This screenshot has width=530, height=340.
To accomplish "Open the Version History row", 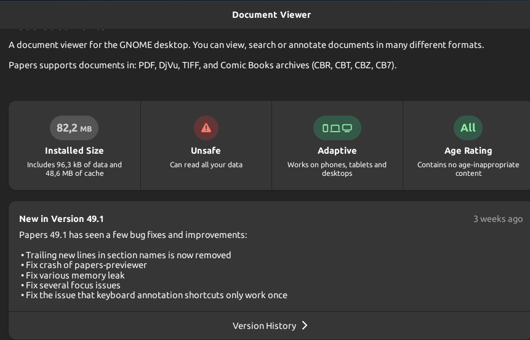I will [265, 326].
